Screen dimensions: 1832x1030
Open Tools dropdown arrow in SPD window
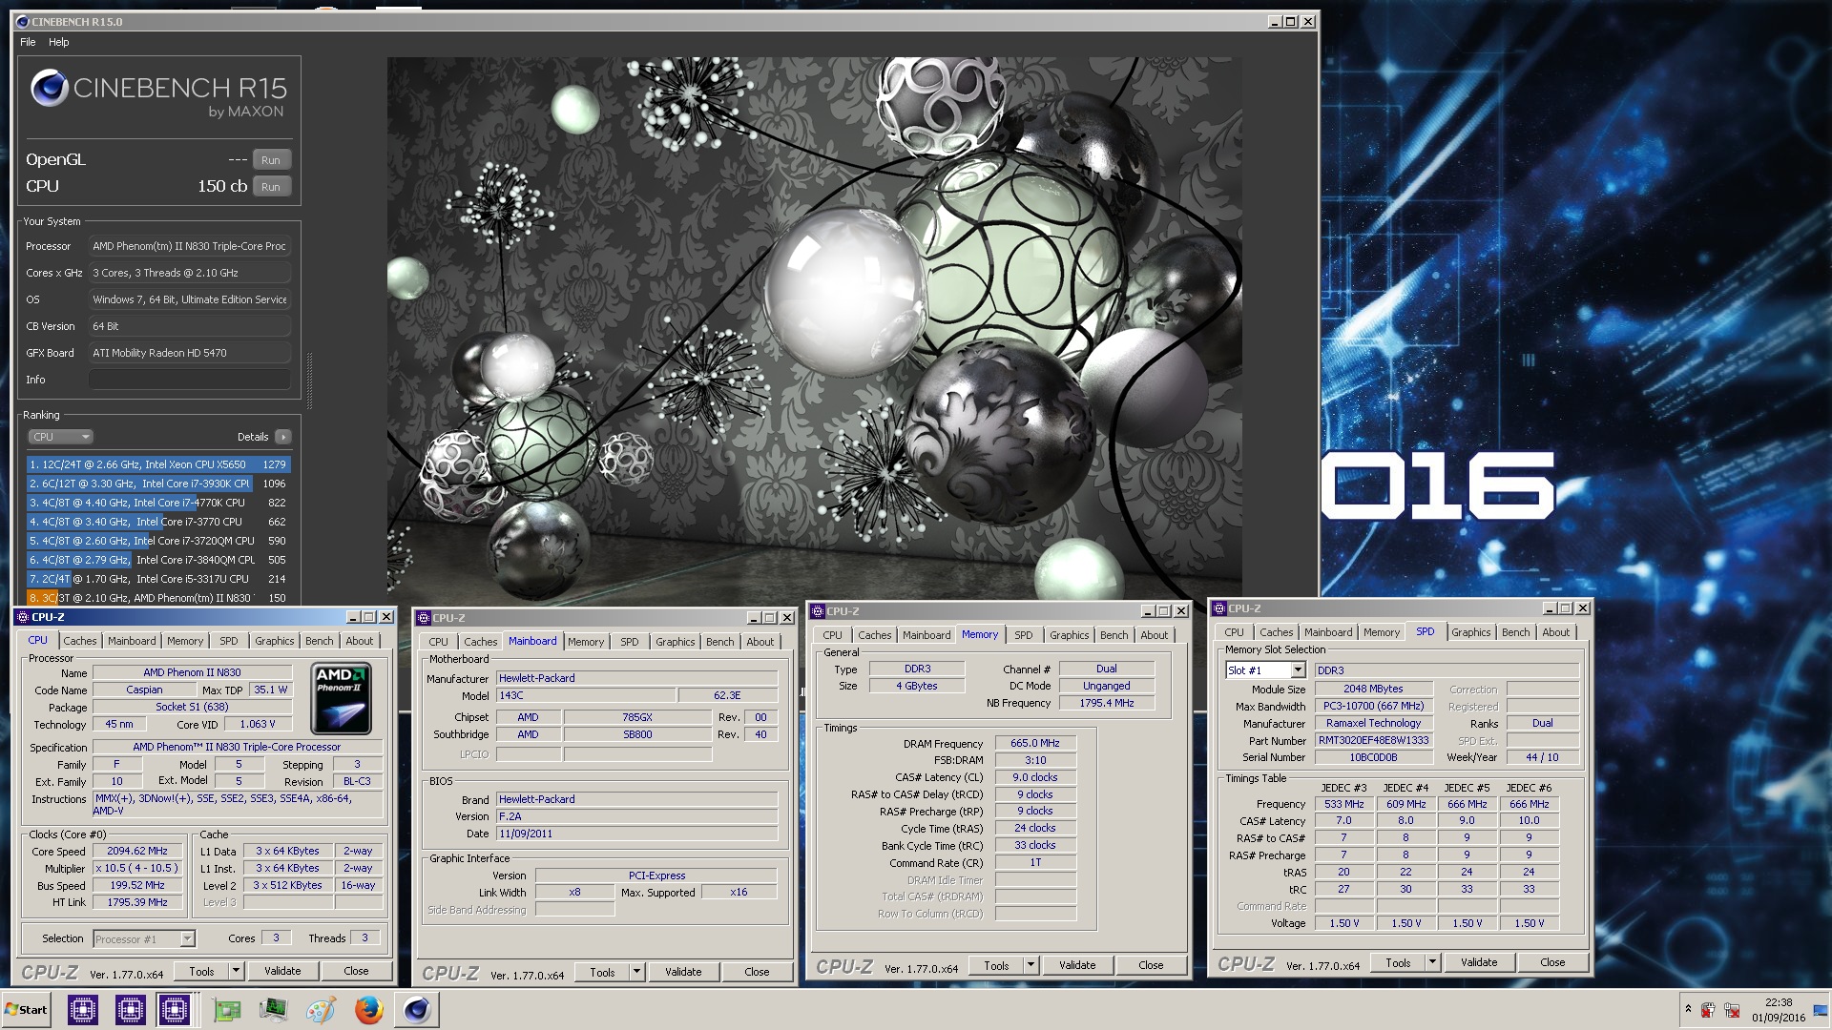[1432, 962]
